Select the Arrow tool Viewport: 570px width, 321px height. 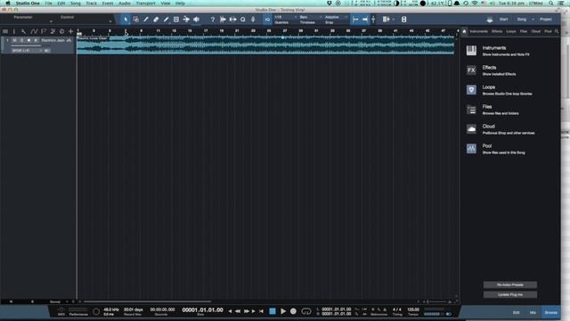click(x=126, y=20)
